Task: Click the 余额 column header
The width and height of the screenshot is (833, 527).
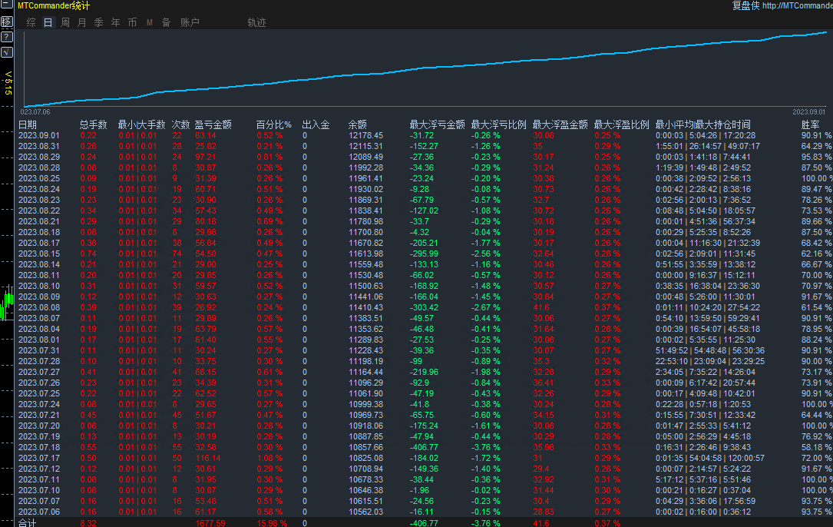Action: pos(358,124)
